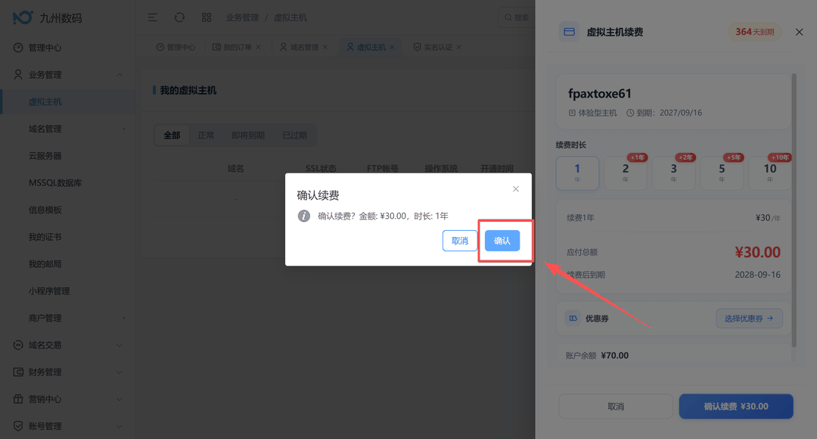Click the renewal panel scrollbar
The height and width of the screenshot is (439, 817).
[794, 210]
